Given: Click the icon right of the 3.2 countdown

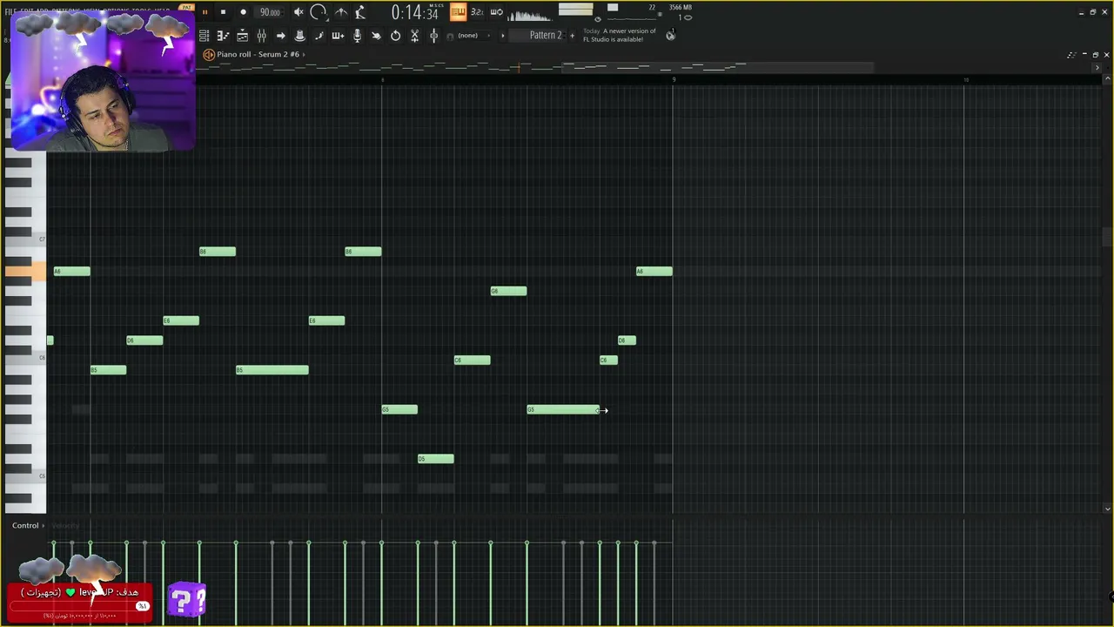Looking at the screenshot, I should tap(496, 12).
